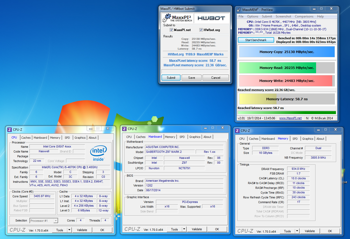
Task: Click Submit button in HWbot Submit dialog
Action: [171, 78]
